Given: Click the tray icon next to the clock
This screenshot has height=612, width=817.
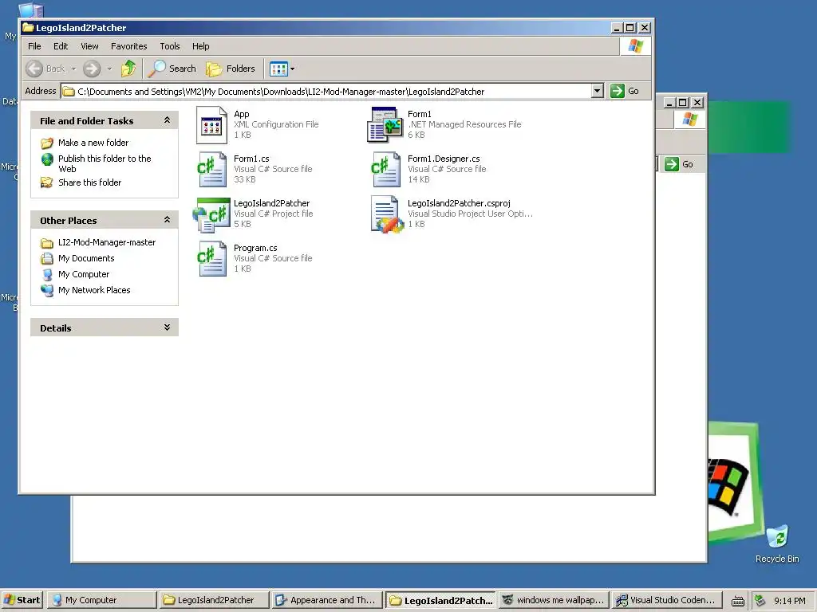Looking at the screenshot, I should tap(760, 601).
